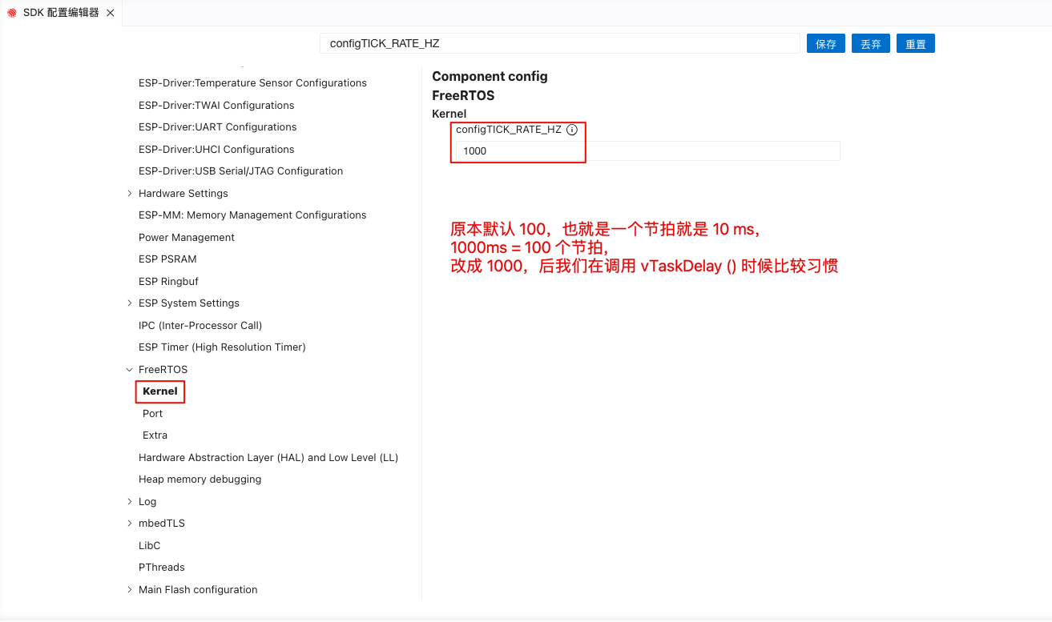
Task: Select ESP-Driver:UART Configurations
Action: (217, 127)
